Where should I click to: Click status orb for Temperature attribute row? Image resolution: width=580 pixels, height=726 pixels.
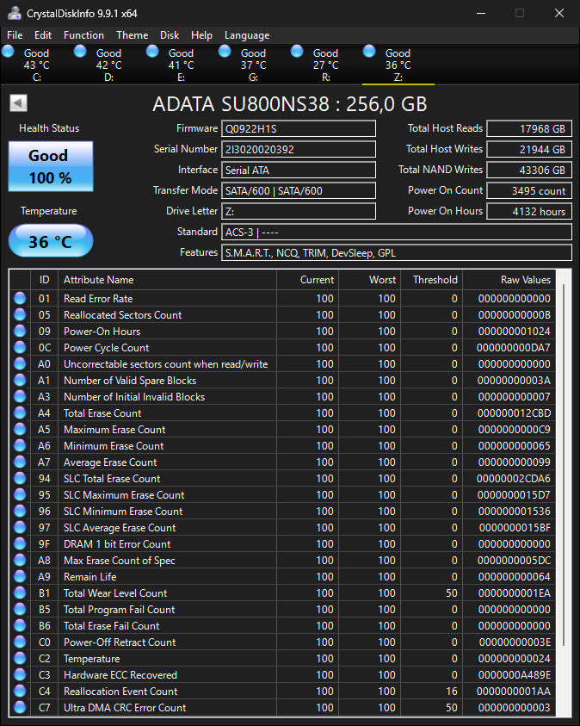[20, 658]
